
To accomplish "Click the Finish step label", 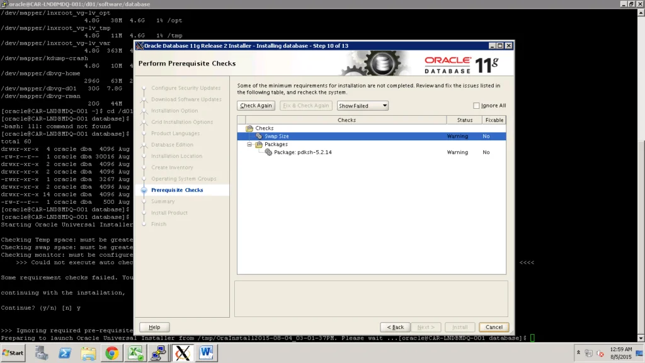I will click(159, 224).
